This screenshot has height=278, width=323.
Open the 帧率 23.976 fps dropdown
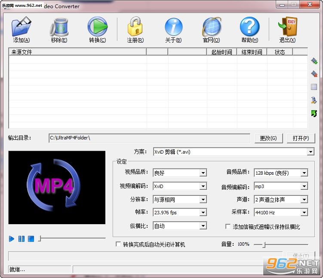coord(203,213)
